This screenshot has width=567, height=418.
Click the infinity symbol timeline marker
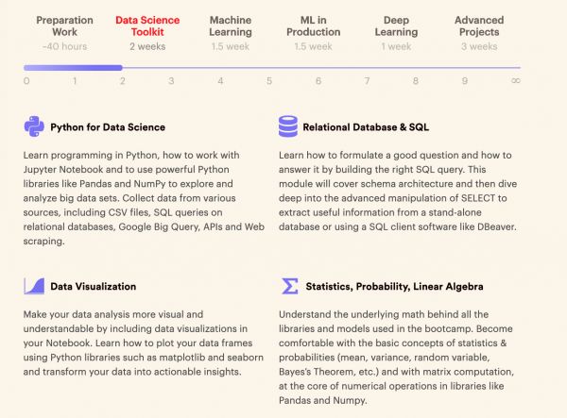pos(515,81)
